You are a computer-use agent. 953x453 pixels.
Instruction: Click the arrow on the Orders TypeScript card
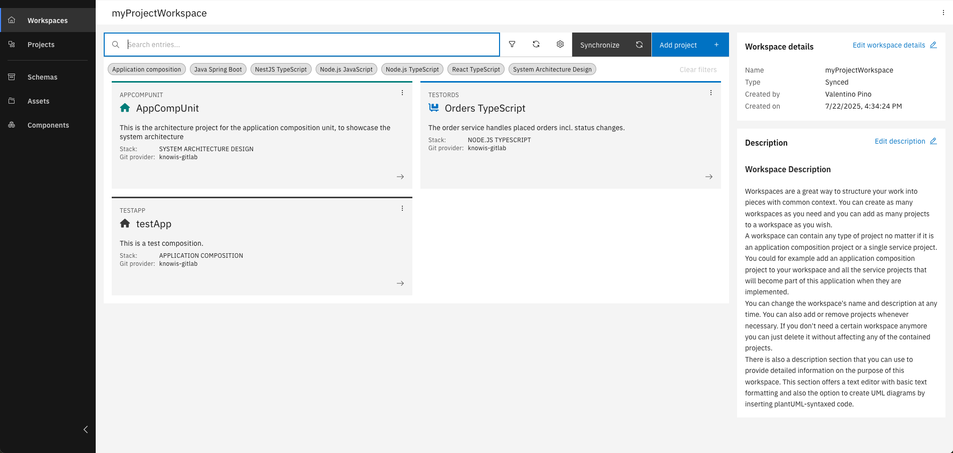(709, 177)
